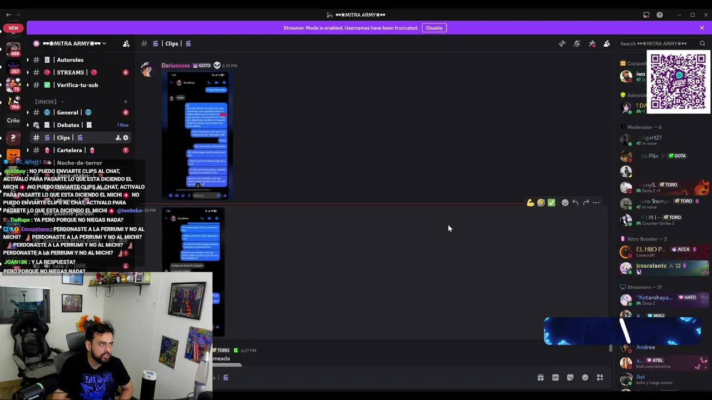Open Threads from the channel header
This screenshot has height=400, width=712.
(562, 43)
